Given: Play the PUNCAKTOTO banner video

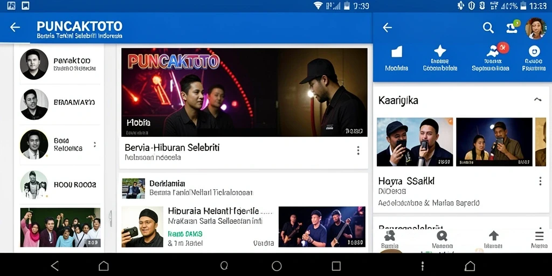Looking at the screenshot, I should click(244, 92).
